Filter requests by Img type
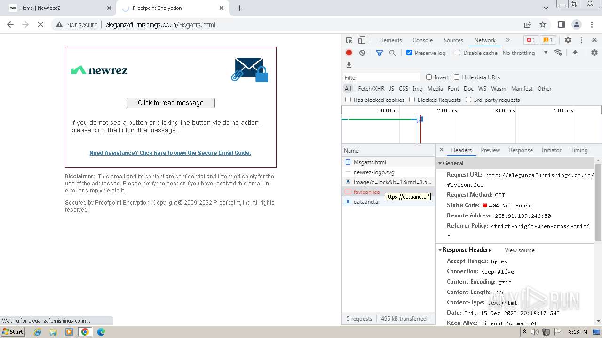Viewport: 602px width, 338px height. [418, 89]
